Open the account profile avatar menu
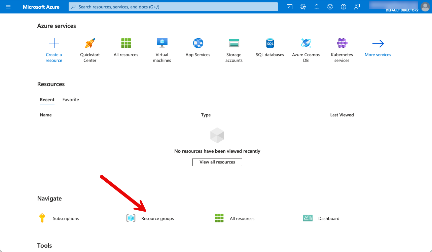 coord(425,7)
